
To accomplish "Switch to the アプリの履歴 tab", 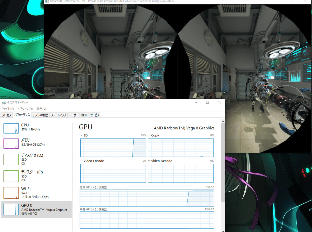I will (x=40, y=115).
